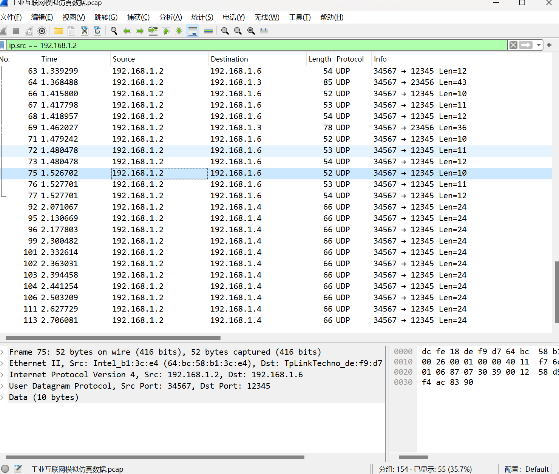The height and width of the screenshot is (474, 559).
Task: Sort by the Length column header
Action: click(320, 59)
